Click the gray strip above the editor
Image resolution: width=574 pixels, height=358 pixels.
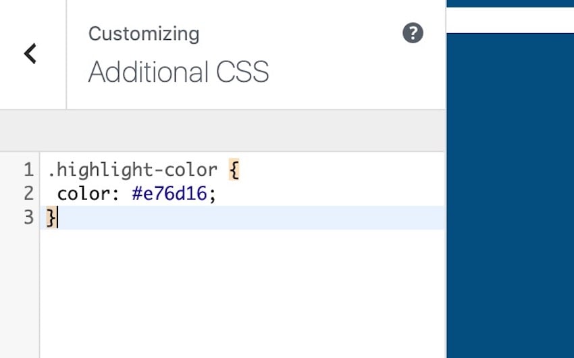(x=223, y=130)
